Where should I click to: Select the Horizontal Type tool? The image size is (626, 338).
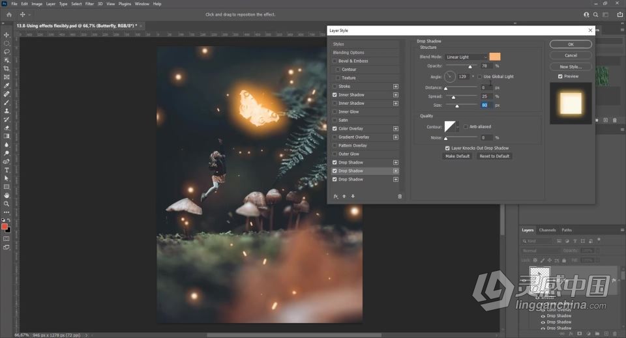[x=7, y=170]
